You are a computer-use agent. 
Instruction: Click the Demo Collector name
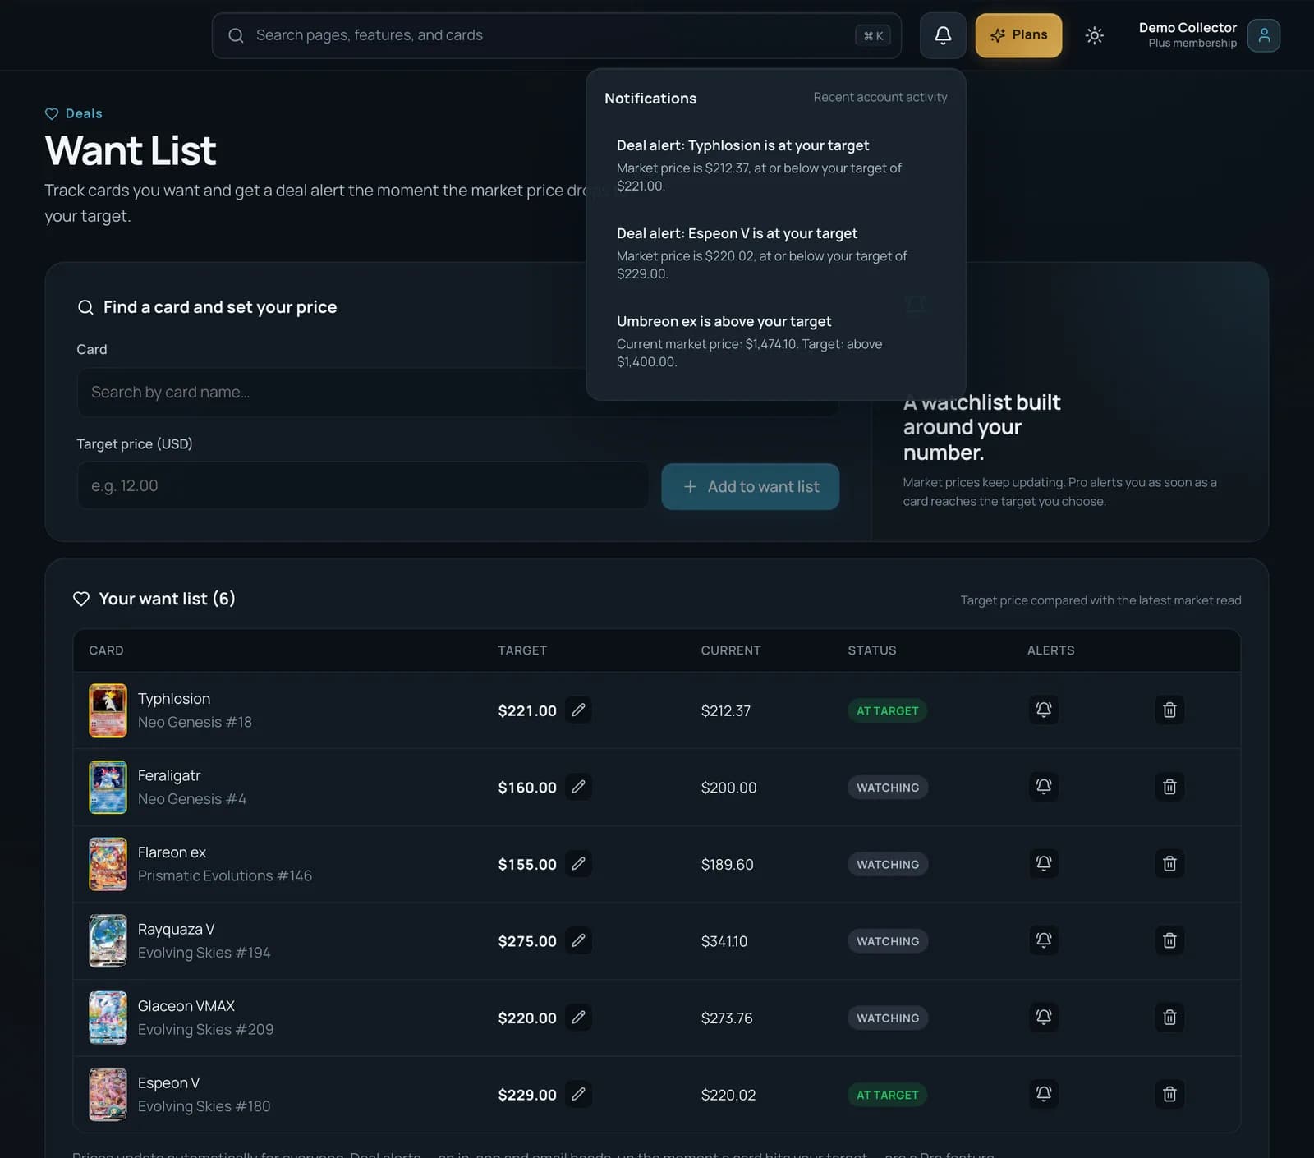pyautogui.click(x=1188, y=27)
